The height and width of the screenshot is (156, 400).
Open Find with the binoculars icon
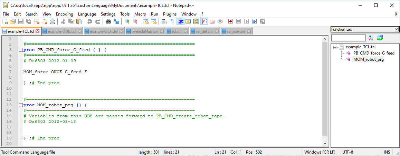tap(108, 21)
